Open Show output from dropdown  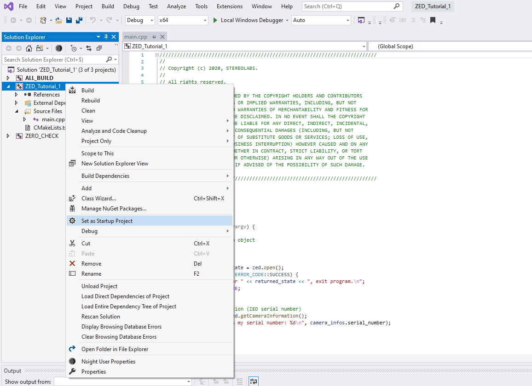[x=123, y=382]
